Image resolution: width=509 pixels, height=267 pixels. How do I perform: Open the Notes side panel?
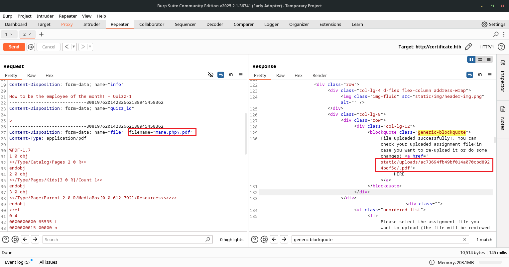click(x=502, y=118)
